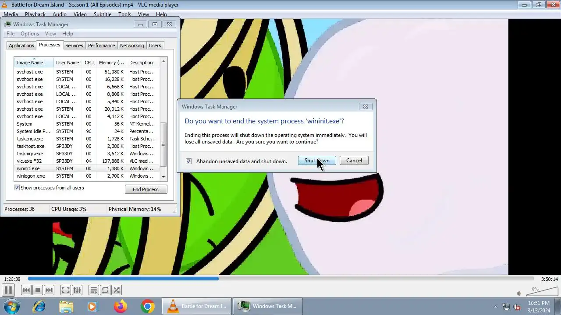The image size is (561, 315).
Task: Select the vlc.exe *32 process row
Action: point(87,161)
